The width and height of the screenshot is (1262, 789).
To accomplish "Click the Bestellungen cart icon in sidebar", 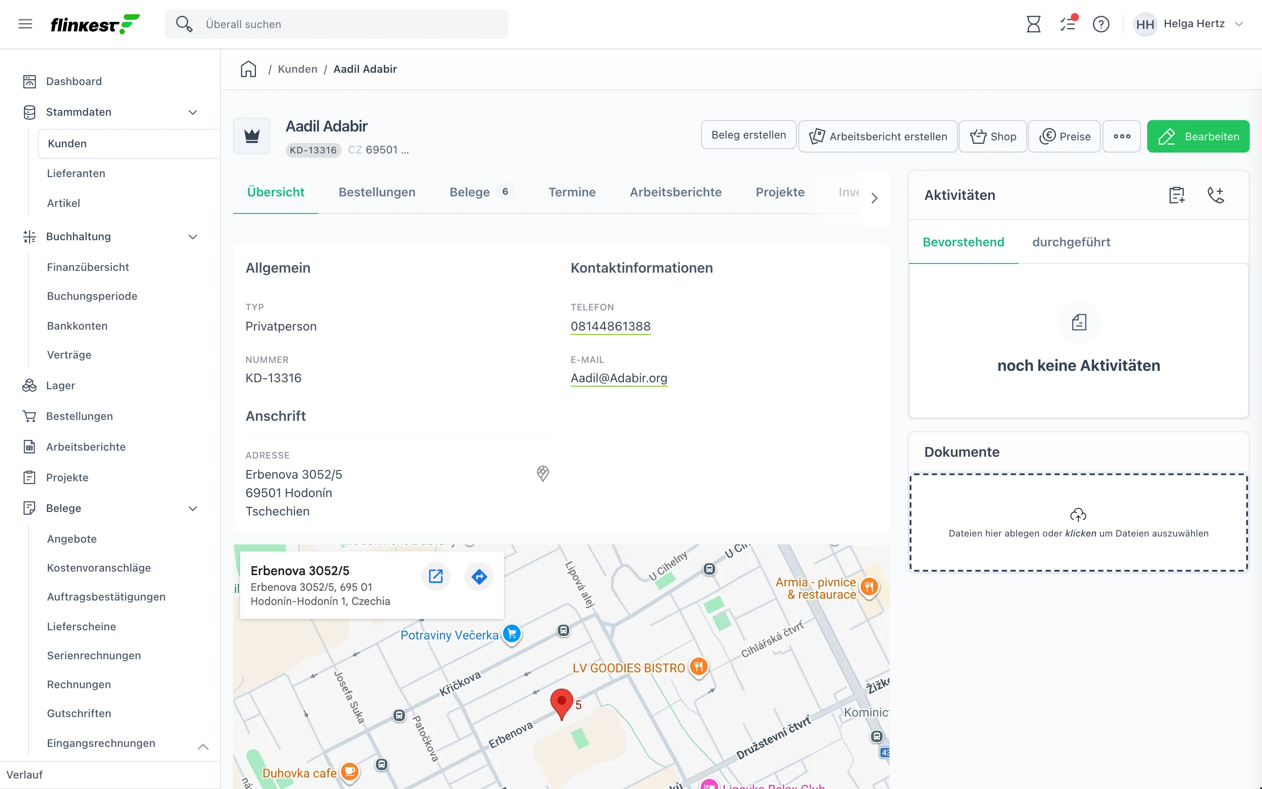I will tap(29, 416).
